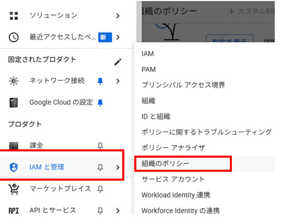The image size is (281, 224).
Task: Click the pencil edit icon for 固定されたプロダクト
Action: click(118, 62)
